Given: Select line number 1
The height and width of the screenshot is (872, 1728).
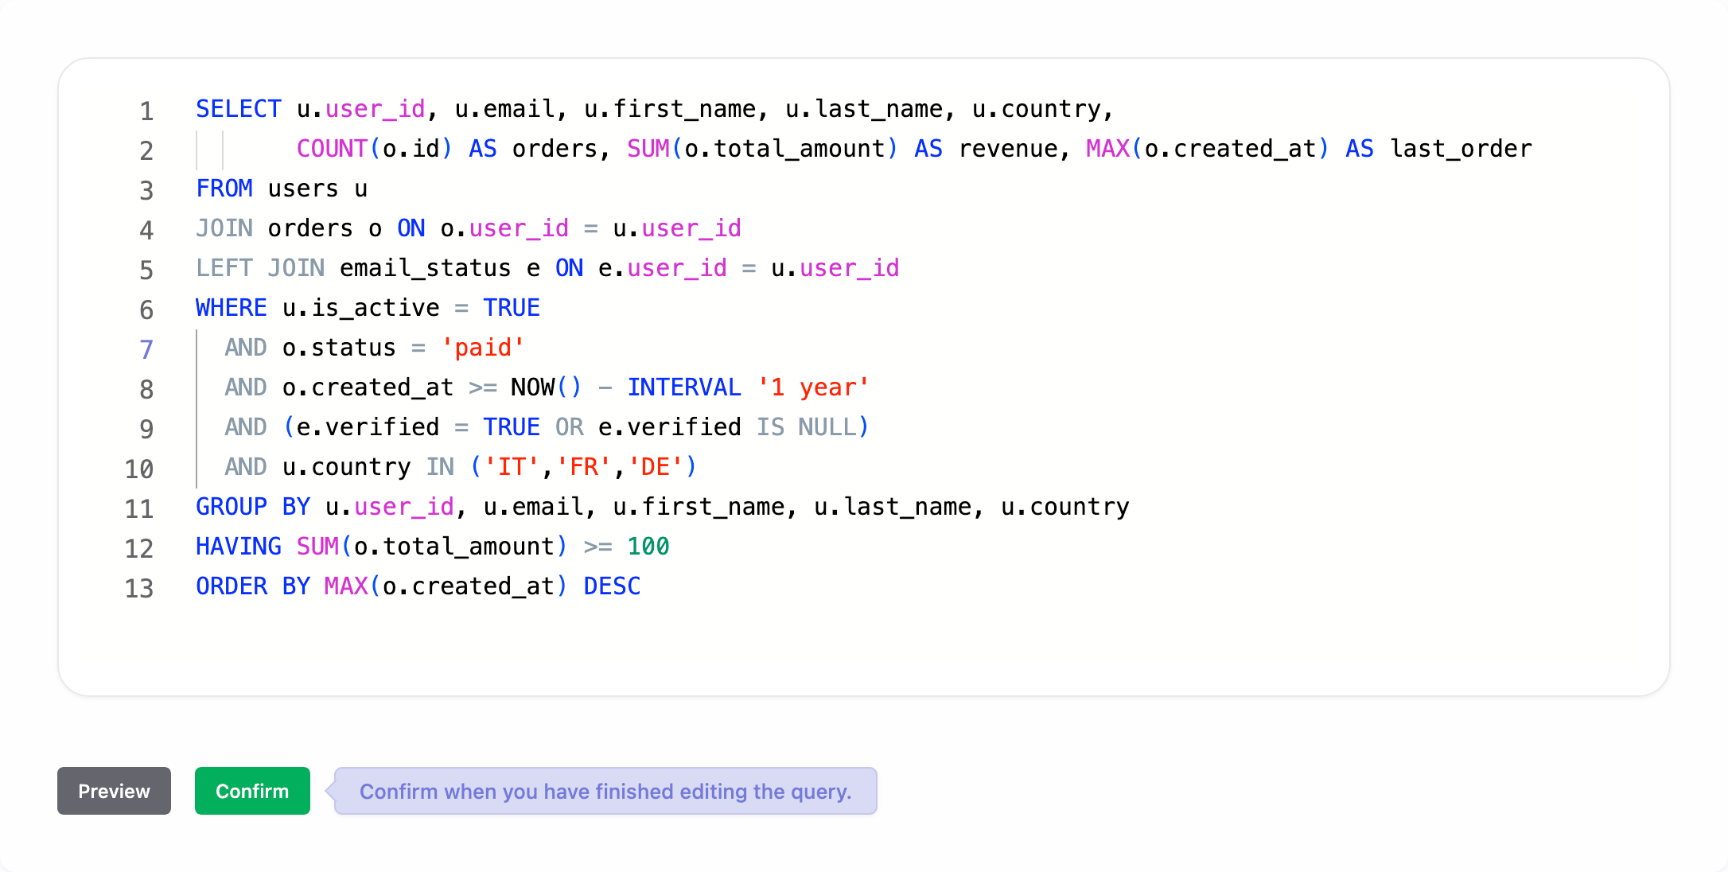Looking at the screenshot, I should point(146,111).
